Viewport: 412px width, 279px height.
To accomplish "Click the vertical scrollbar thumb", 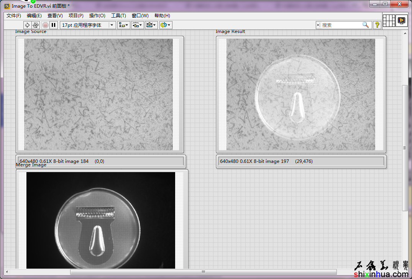I will (x=405, y=148).
